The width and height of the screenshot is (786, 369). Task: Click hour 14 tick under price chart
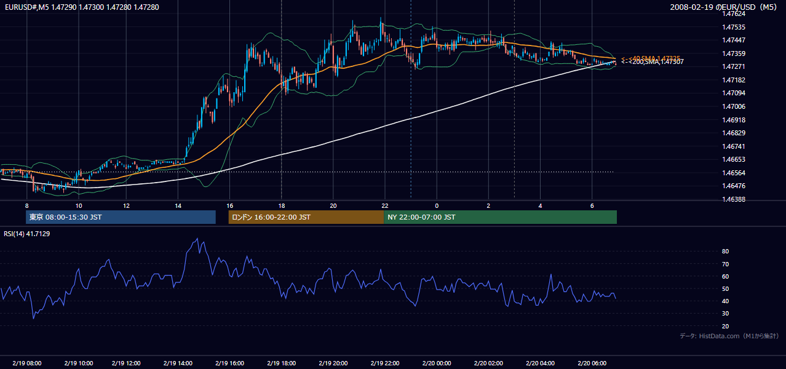[178, 205]
